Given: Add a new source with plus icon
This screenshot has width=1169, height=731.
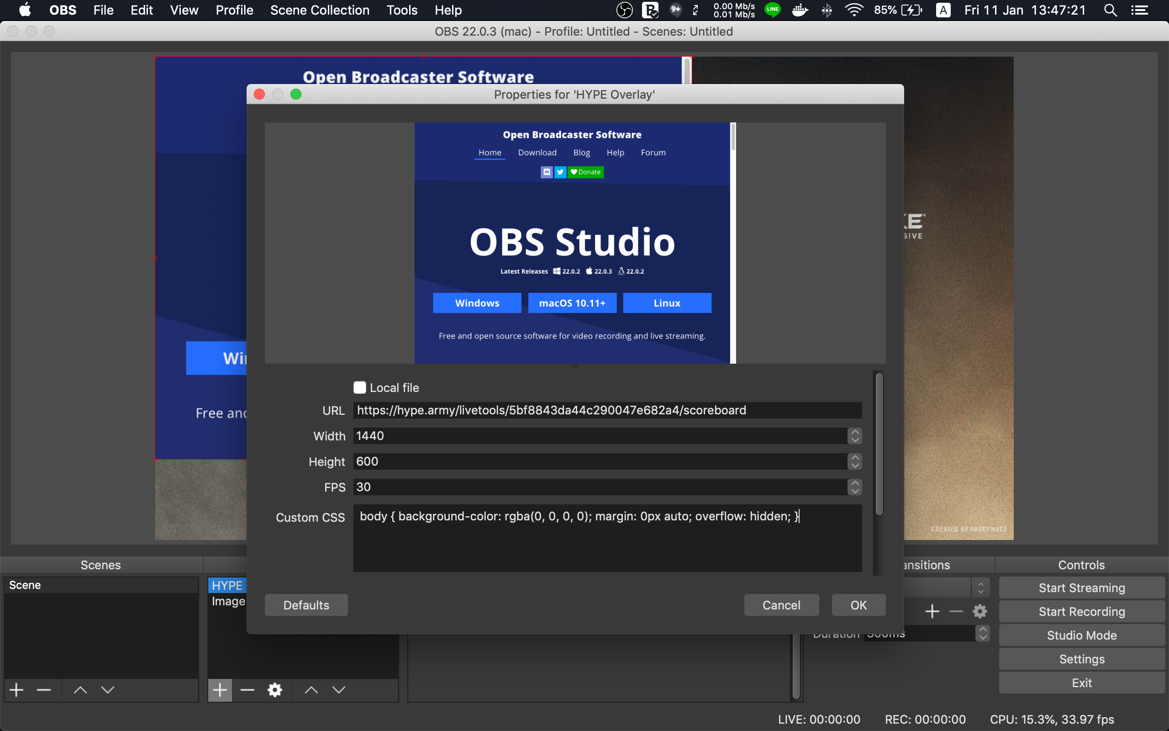Looking at the screenshot, I should [x=220, y=690].
